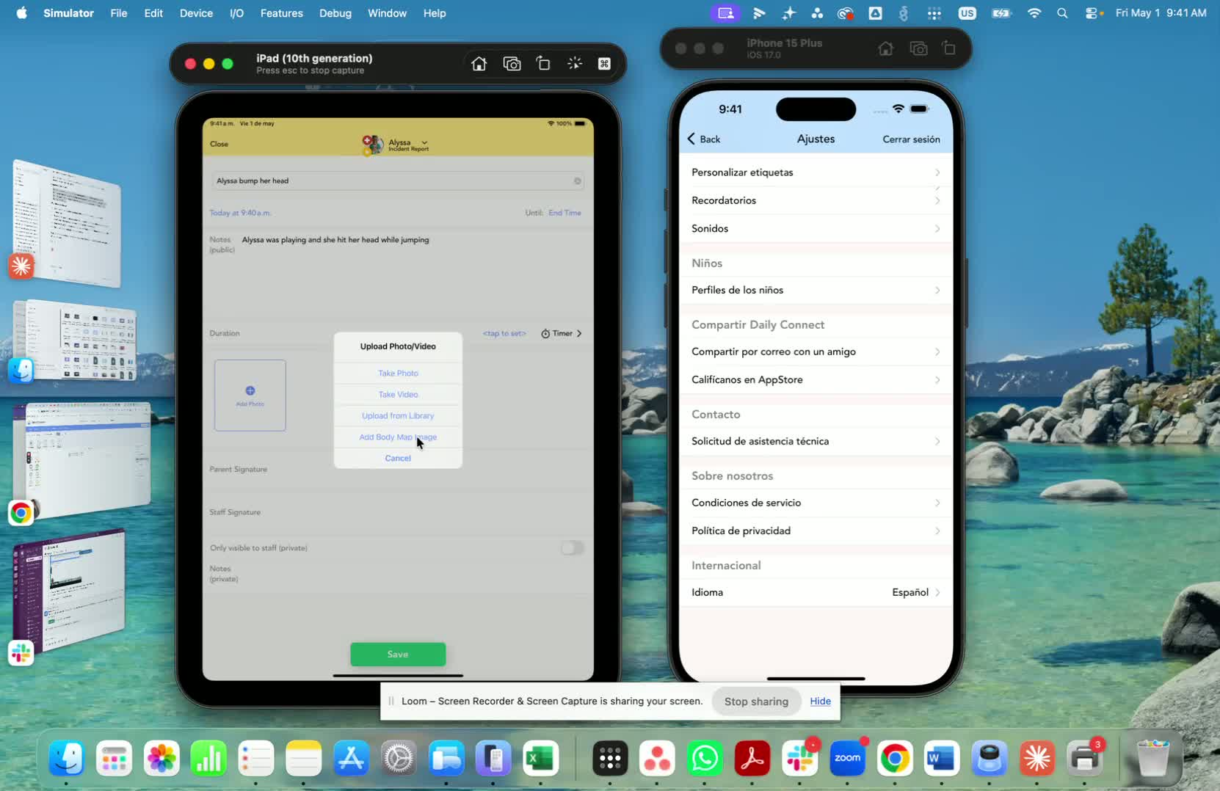This screenshot has width=1220, height=791.
Task: Clear the incident title text field
Action: [x=578, y=181]
